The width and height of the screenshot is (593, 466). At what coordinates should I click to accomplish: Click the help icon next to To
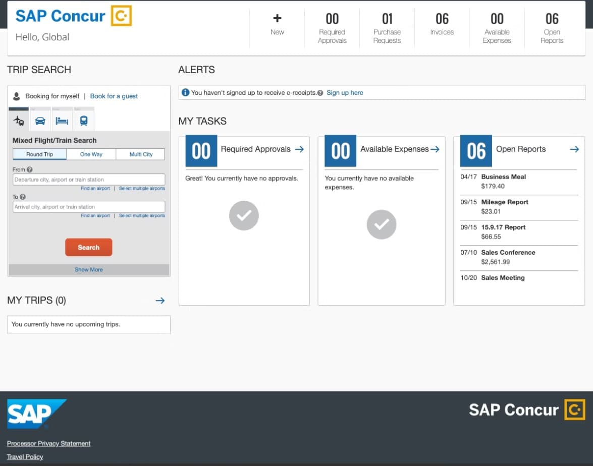pyautogui.click(x=23, y=197)
